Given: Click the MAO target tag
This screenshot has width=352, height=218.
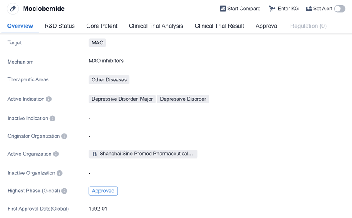Looking at the screenshot, I should click(x=97, y=43).
